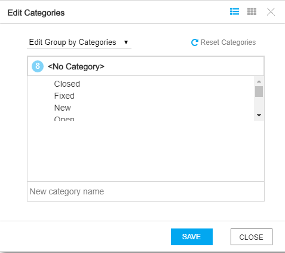Open the Edit Group by Categories dropdown

[79, 42]
